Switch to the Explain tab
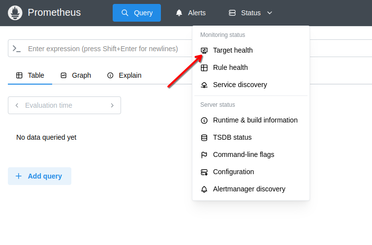Viewport: 372px width, 245px height. [124, 75]
